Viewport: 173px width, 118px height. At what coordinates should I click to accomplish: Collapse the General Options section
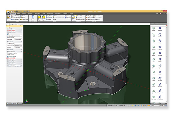pyautogui.click(x=14, y=52)
